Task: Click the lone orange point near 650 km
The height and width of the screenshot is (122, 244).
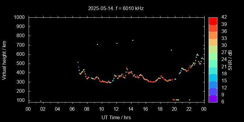Action: (x=171, y=50)
